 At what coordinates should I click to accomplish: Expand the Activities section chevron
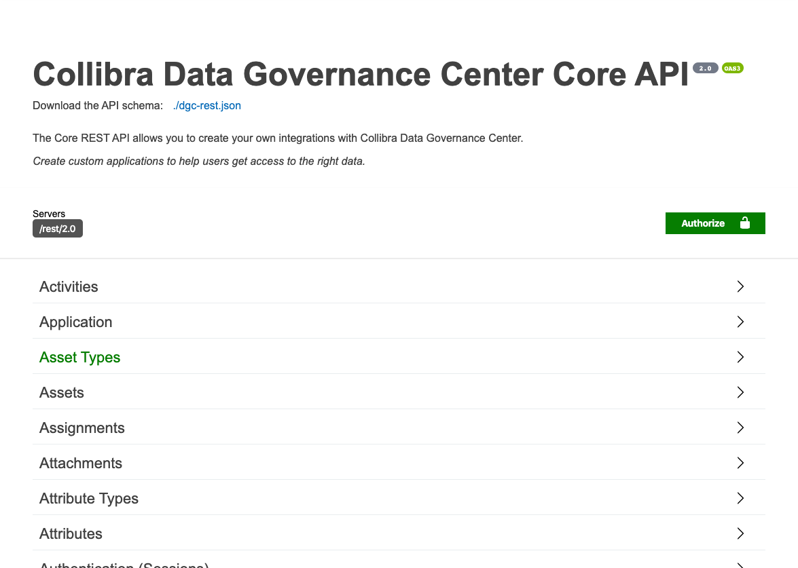click(740, 286)
